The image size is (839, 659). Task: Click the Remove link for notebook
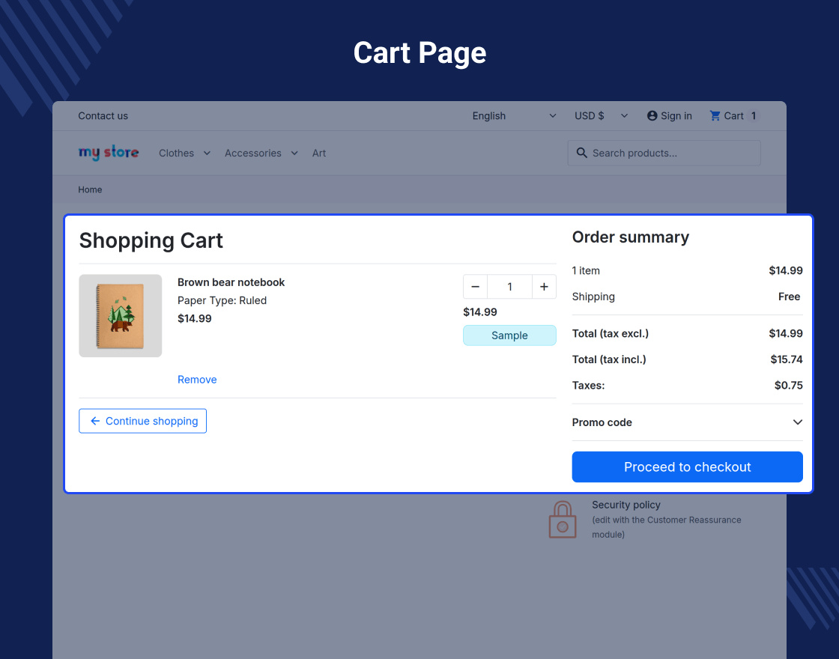coord(197,379)
